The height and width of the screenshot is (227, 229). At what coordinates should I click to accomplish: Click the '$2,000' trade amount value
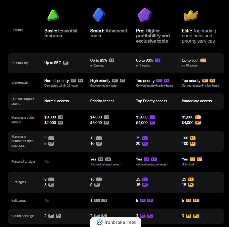point(50,123)
